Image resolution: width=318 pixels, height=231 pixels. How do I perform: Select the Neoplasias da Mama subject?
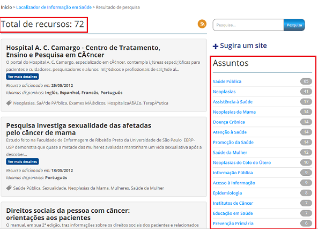pos(234,112)
